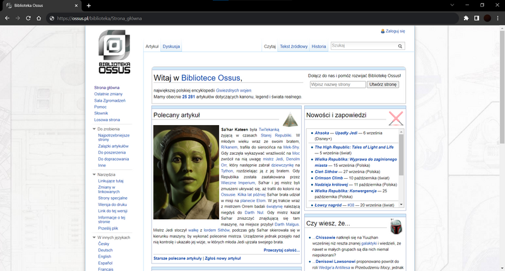Collapse the Do zrobienia sidebar section

coord(94,129)
